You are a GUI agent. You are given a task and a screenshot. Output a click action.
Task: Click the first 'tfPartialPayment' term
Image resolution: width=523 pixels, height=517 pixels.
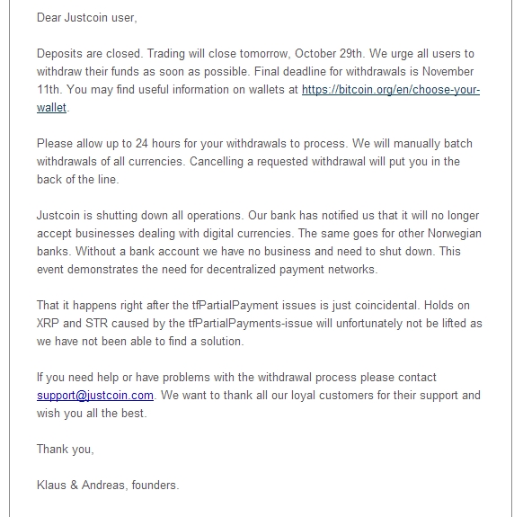pos(235,306)
